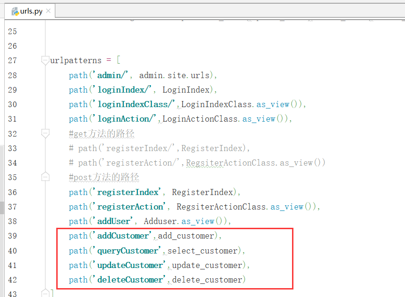Click the LoginIndex view name on line 29

tap(186, 90)
